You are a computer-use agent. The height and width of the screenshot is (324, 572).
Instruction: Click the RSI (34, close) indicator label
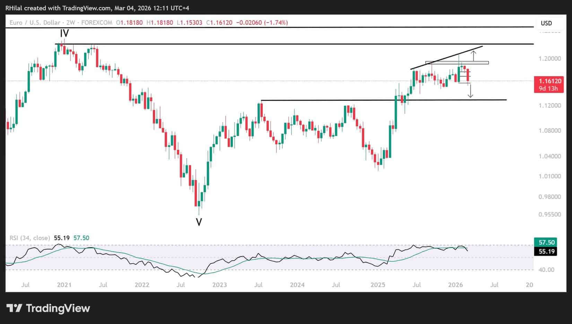pos(29,238)
